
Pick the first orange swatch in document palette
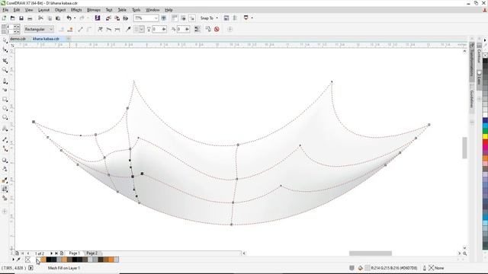click(x=43, y=260)
